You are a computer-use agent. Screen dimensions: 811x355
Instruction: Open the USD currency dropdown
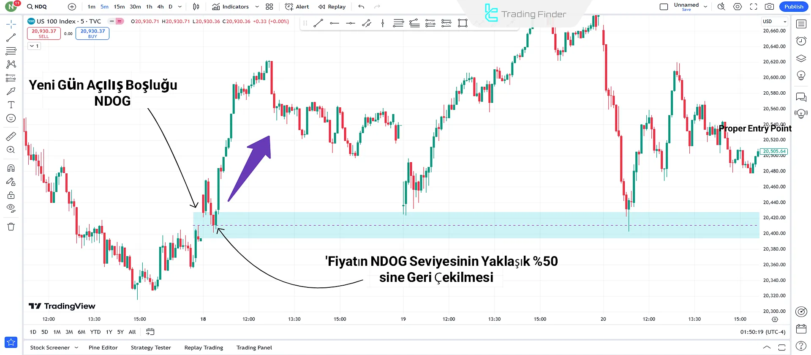coord(775,22)
